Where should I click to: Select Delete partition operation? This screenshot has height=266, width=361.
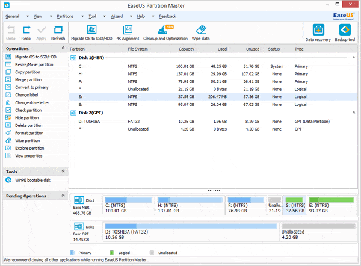(x=29, y=125)
